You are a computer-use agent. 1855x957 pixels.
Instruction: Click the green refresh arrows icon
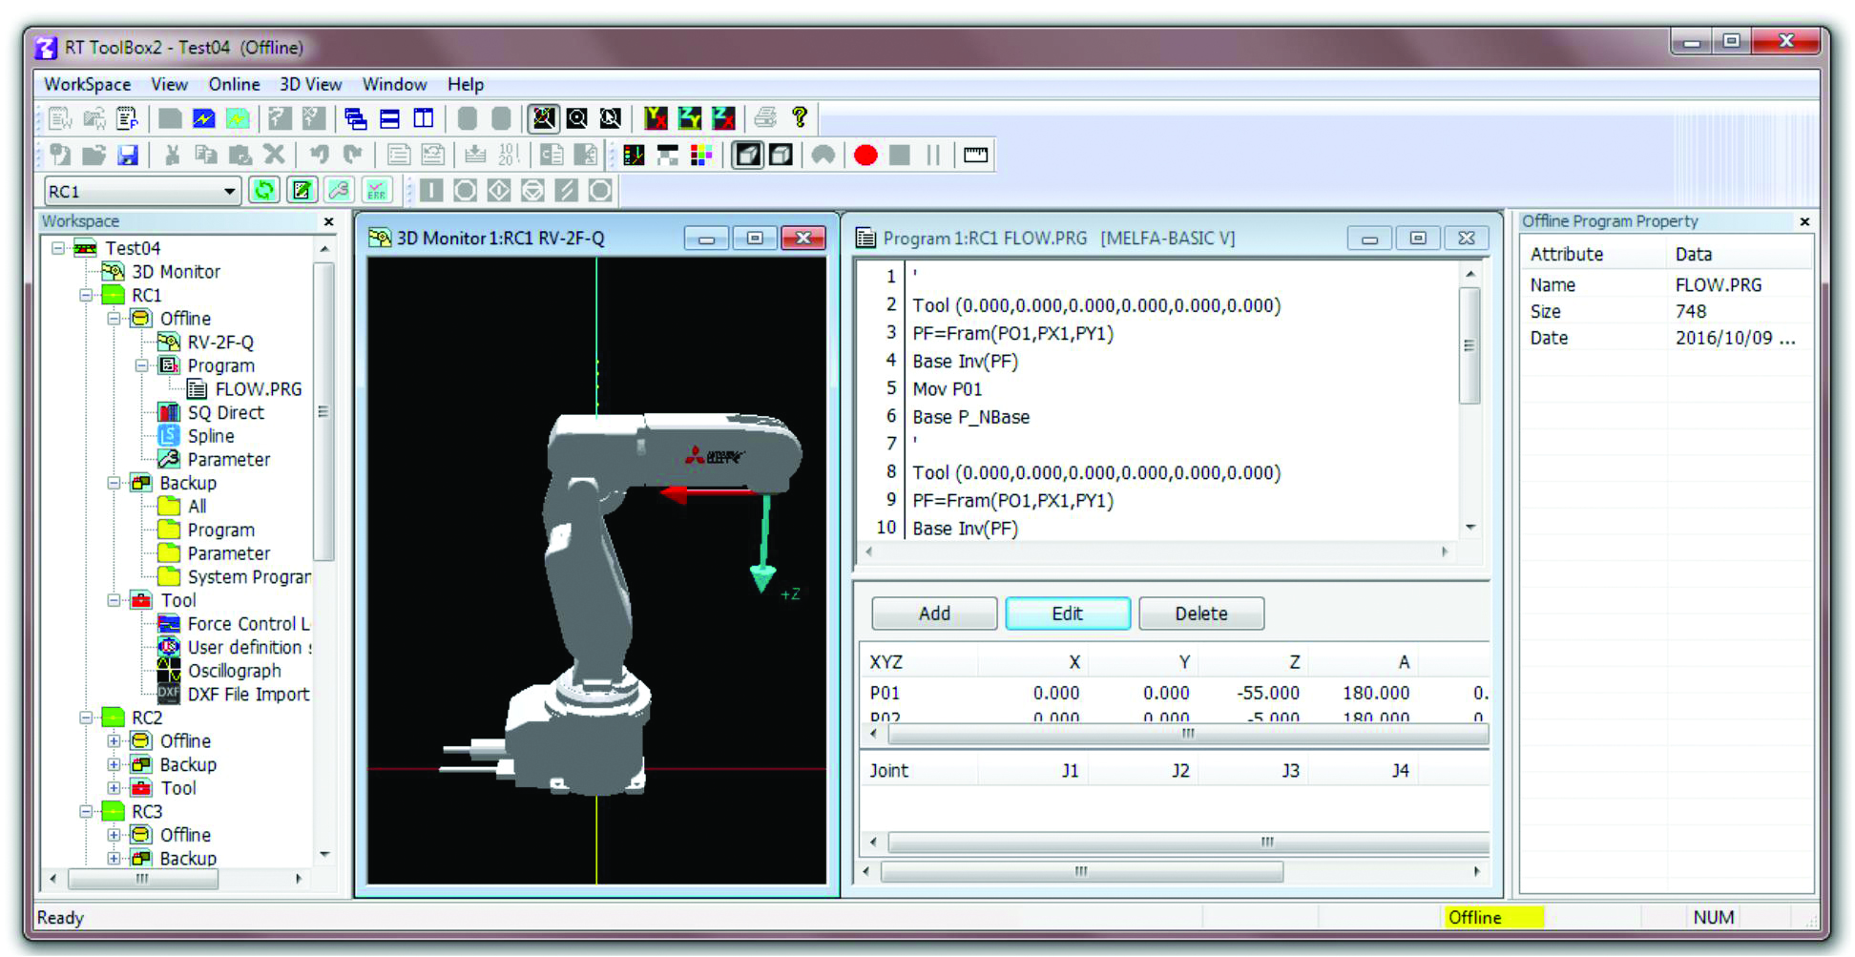264,191
